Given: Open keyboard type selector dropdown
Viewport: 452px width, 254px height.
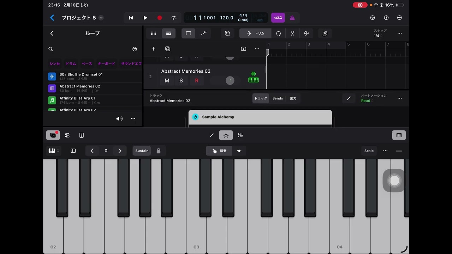Looking at the screenshot, I should [x=53, y=151].
